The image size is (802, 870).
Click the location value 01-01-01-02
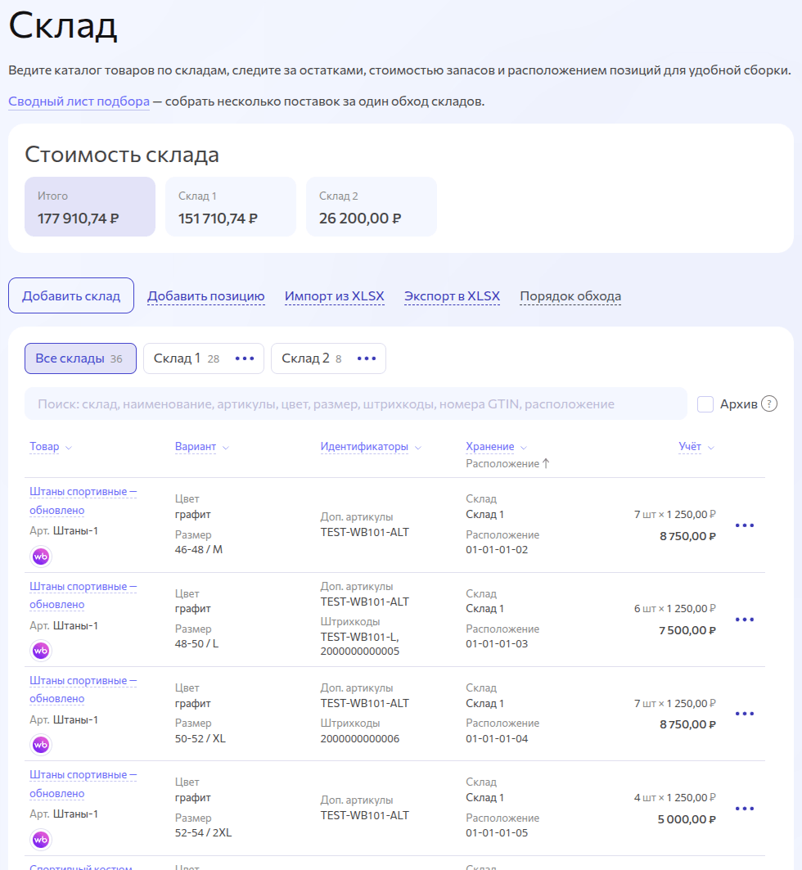point(497,550)
